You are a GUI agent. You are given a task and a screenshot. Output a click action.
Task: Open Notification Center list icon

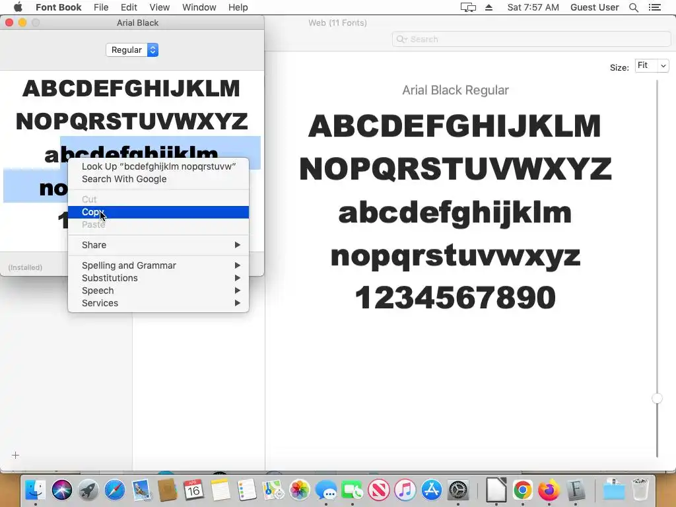pos(655,7)
